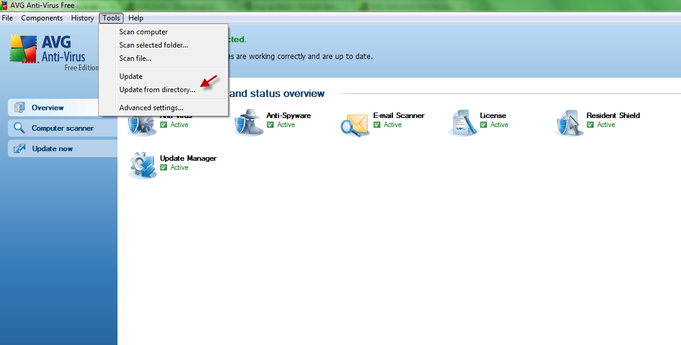Viewport: 681px width, 345px height.
Task: Click the Update now arrow icon
Action: pyautogui.click(x=19, y=148)
